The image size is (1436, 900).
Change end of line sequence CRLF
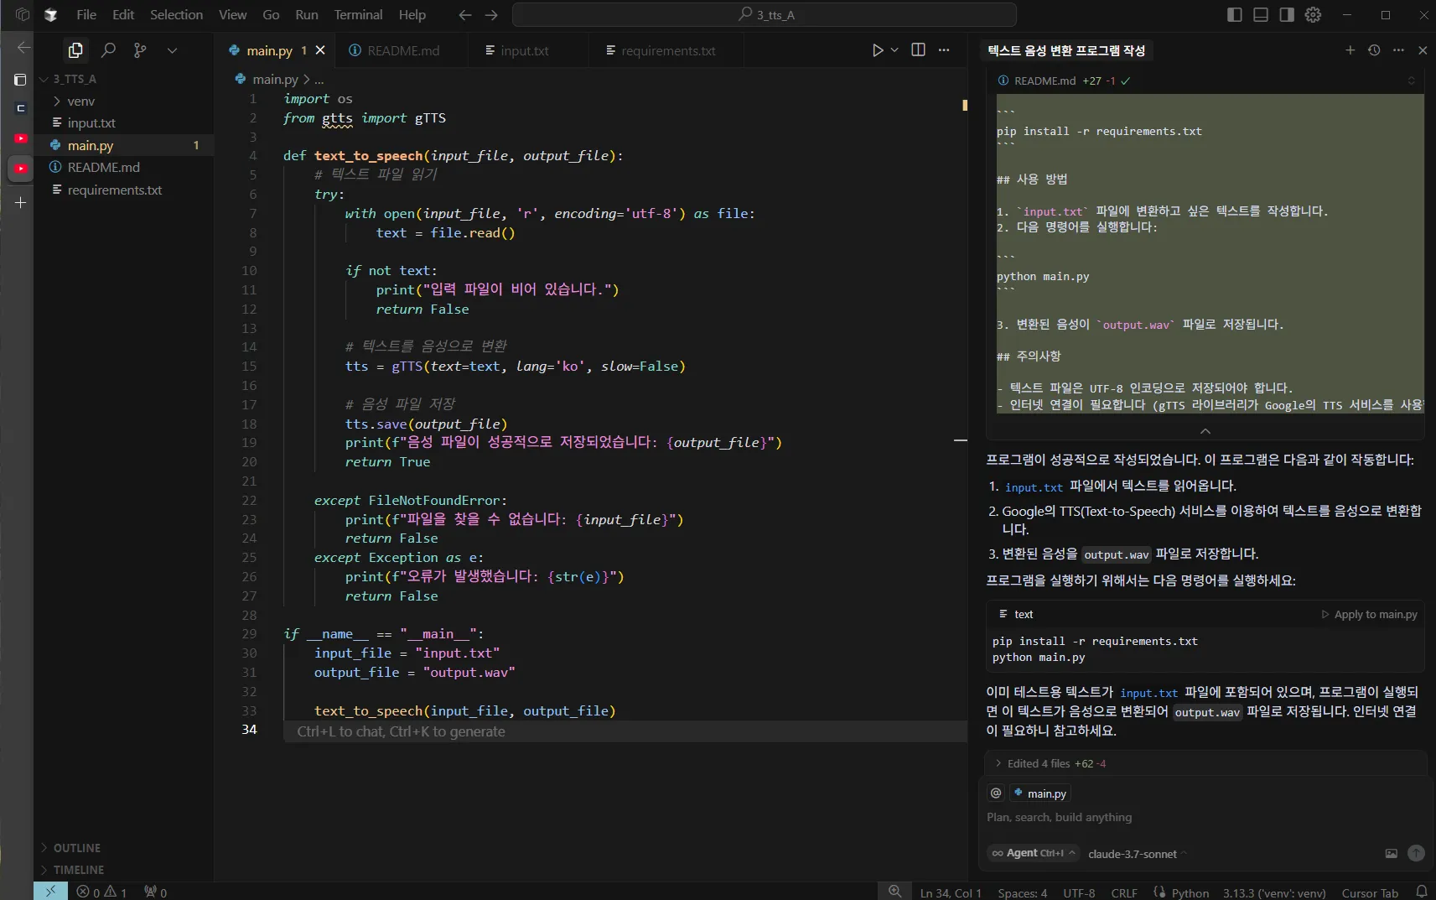pyautogui.click(x=1124, y=892)
